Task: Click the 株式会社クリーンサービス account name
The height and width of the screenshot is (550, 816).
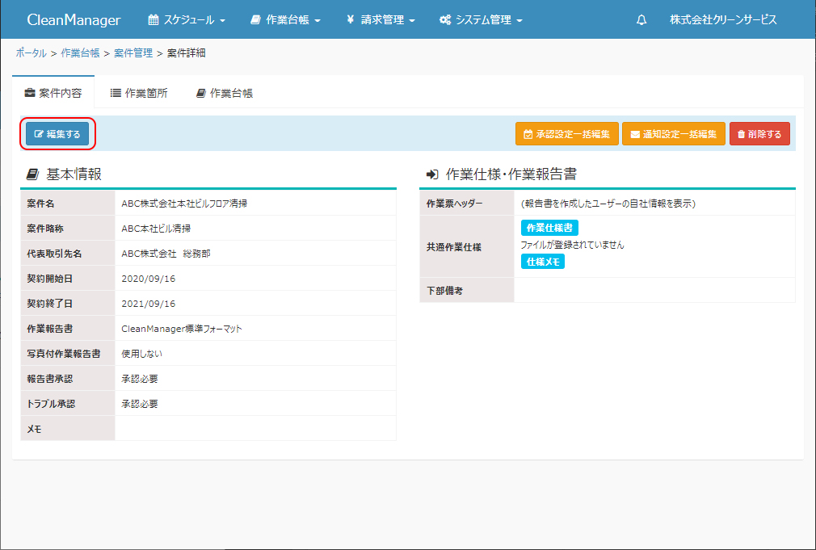Action: [x=723, y=20]
